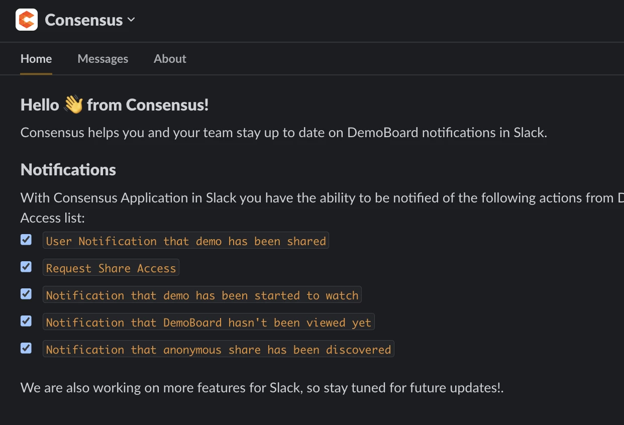Viewport: 624px width, 425px height.
Task: Go to the About tab
Action: pos(170,59)
